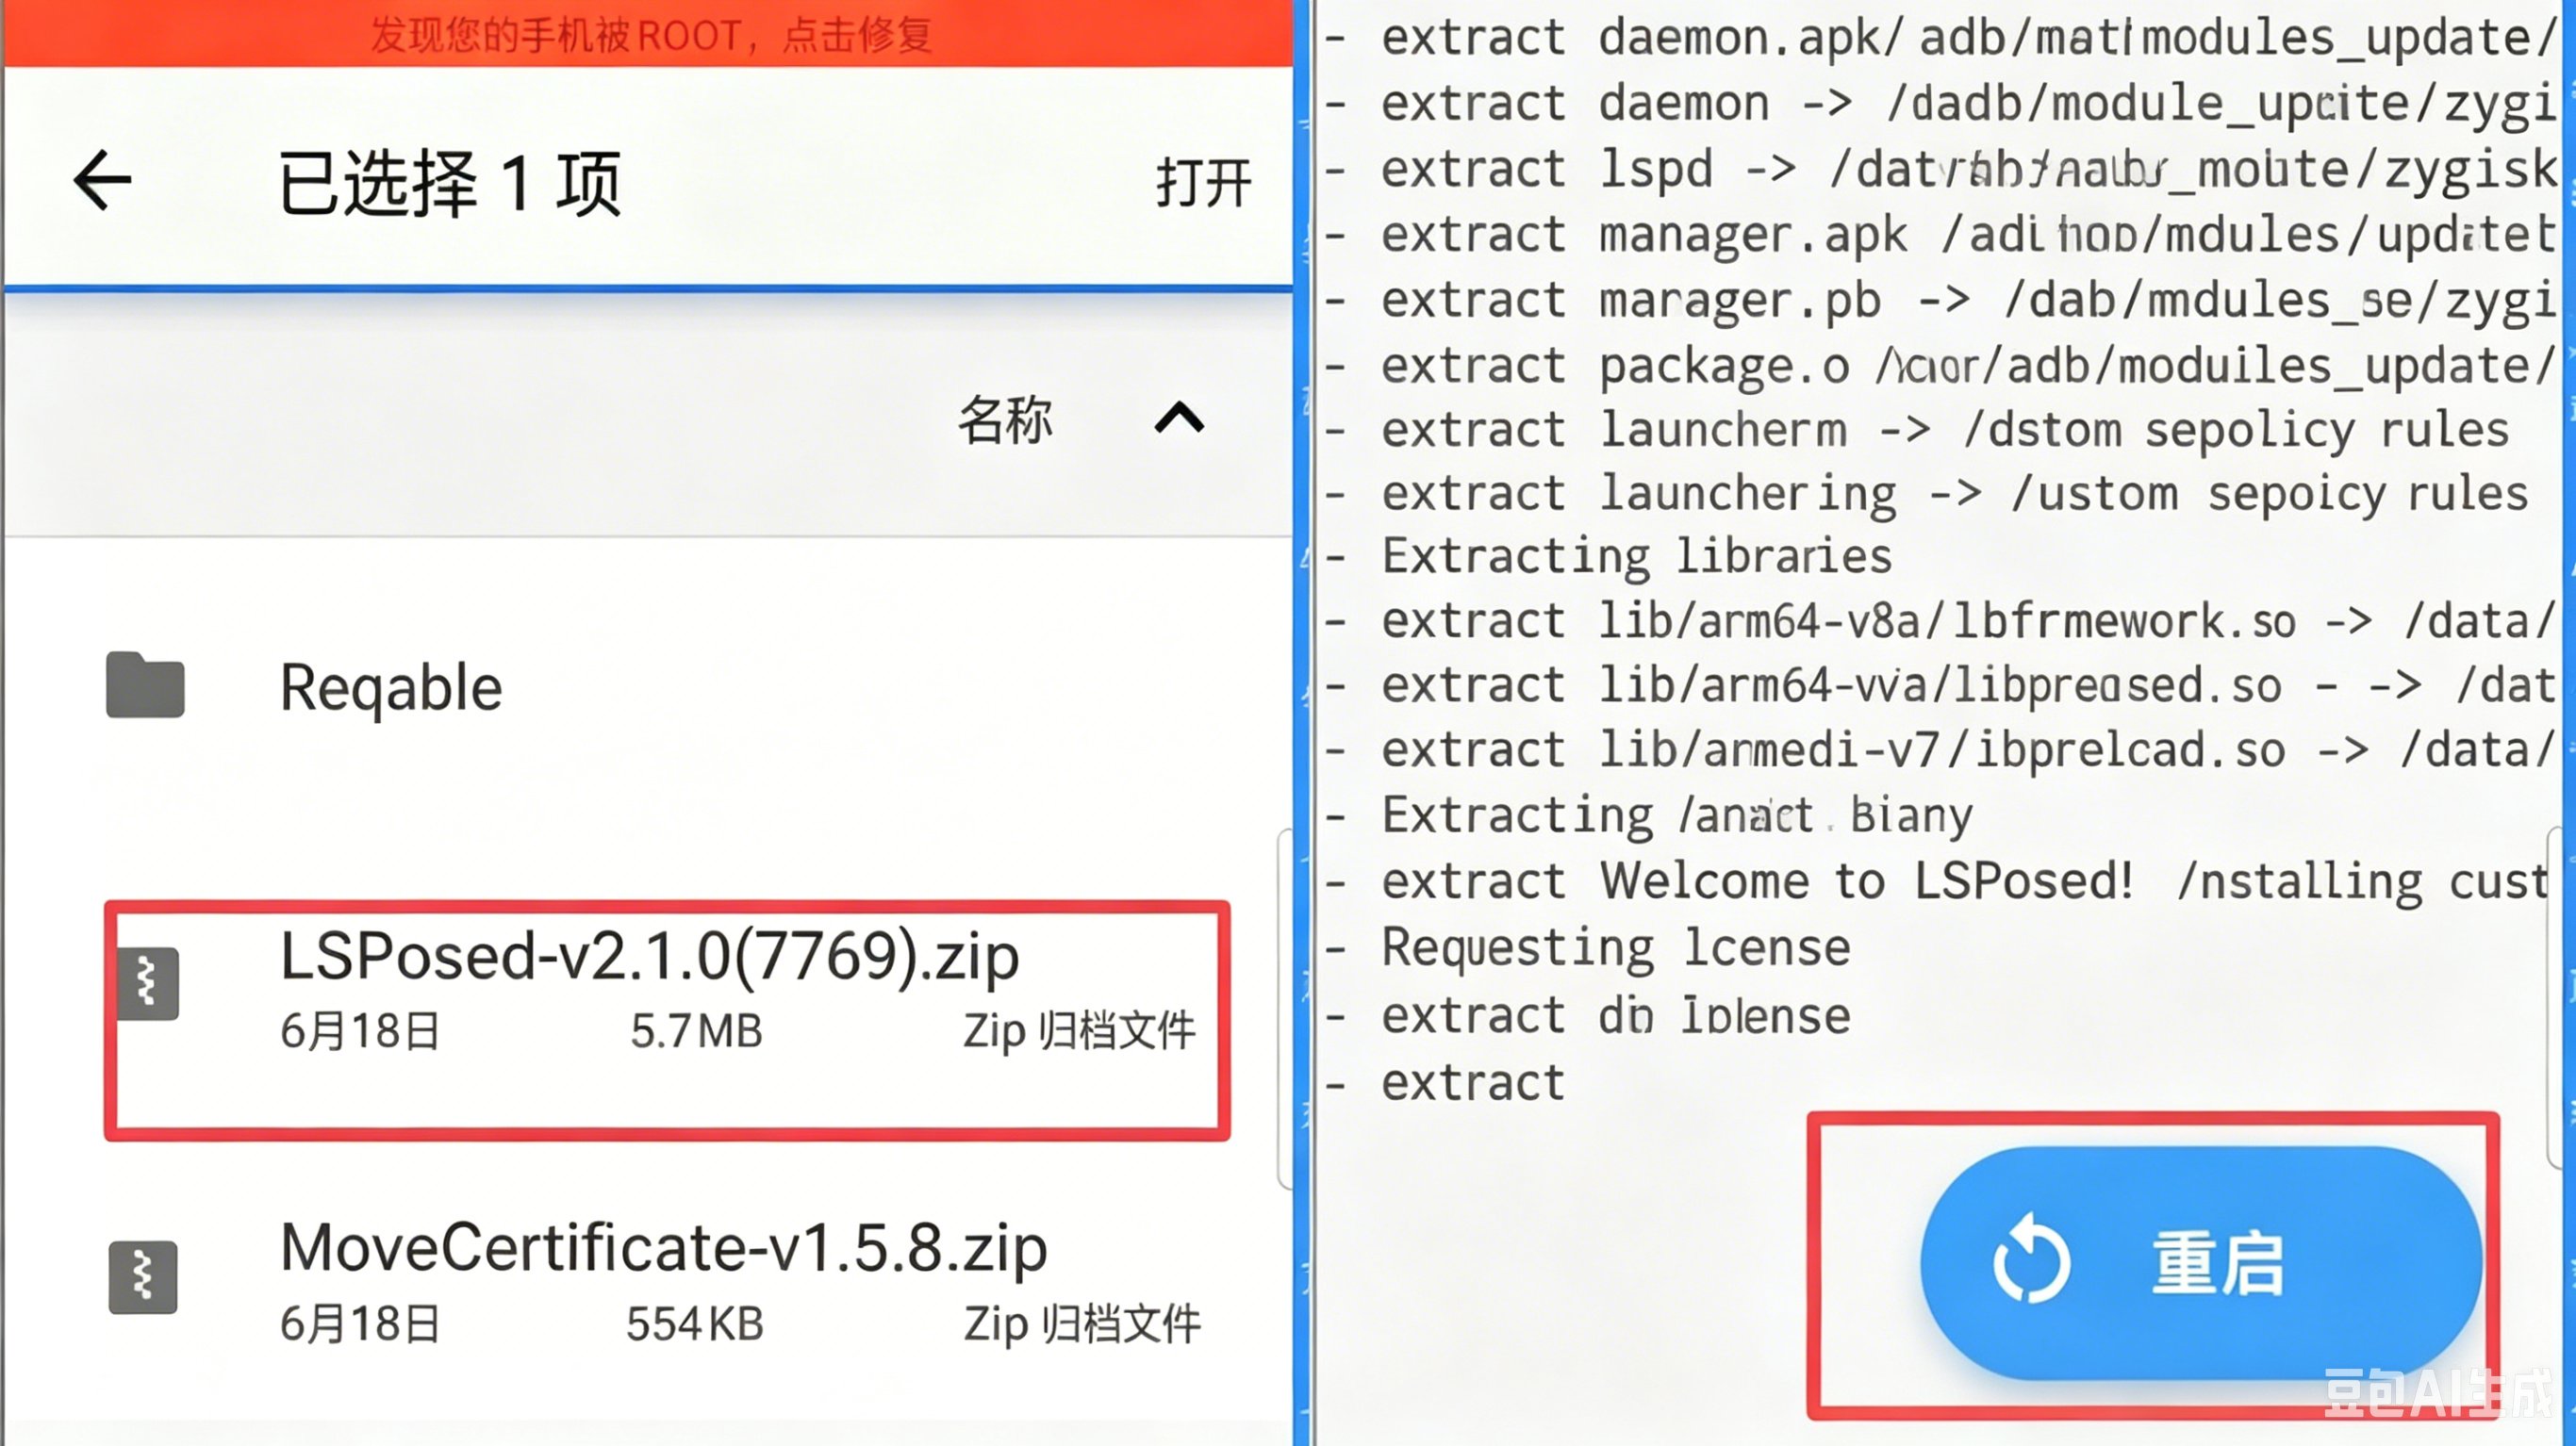2576x1446 pixels.
Task: Tap the 6月18日 date under LSPosed zip
Action: (360, 1031)
